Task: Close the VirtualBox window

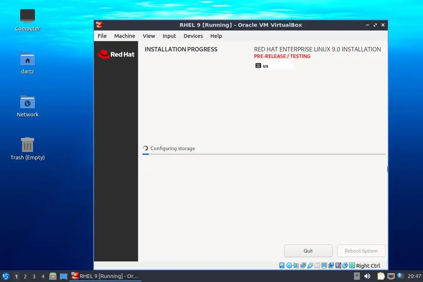Action: pyautogui.click(x=383, y=25)
